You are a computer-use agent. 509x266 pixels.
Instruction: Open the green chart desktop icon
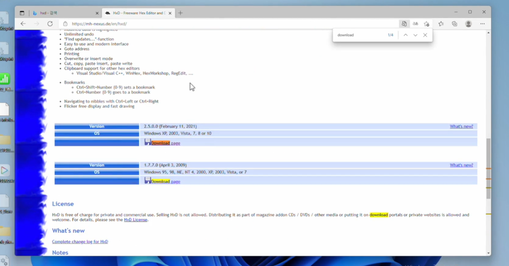[4, 79]
